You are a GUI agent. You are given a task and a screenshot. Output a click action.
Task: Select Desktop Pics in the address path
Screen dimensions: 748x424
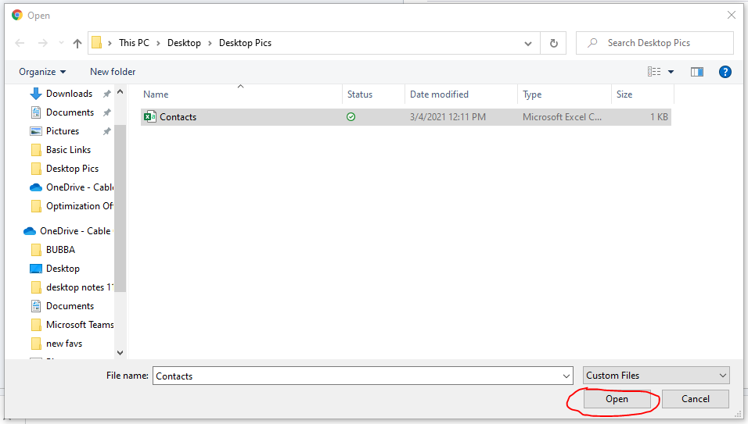coord(245,43)
